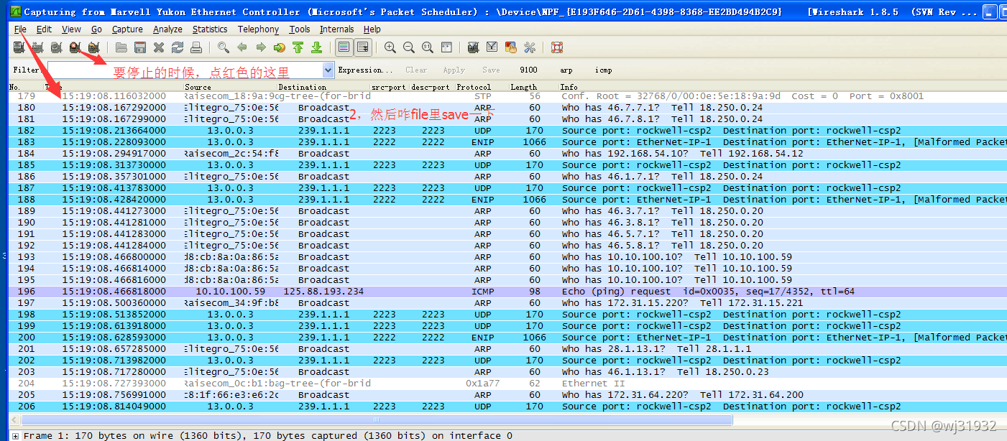Screen dimensions: 1007x441
Task: Apply the saved icmp filter
Action: click(x=604, y=70)
